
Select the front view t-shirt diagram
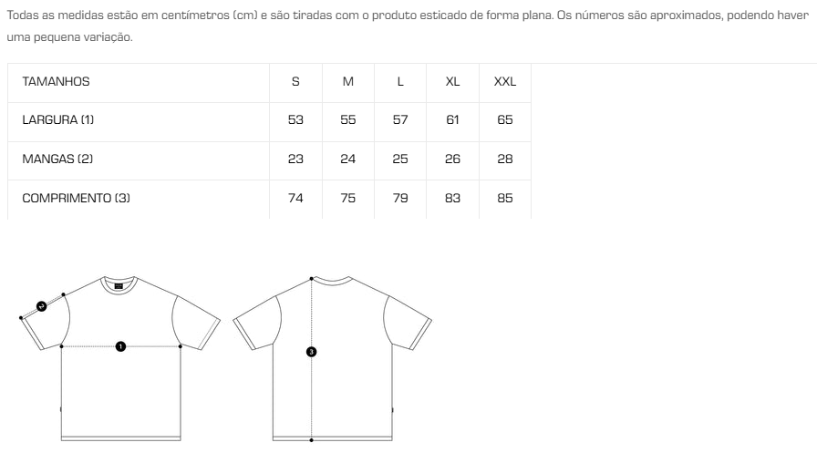120,358
